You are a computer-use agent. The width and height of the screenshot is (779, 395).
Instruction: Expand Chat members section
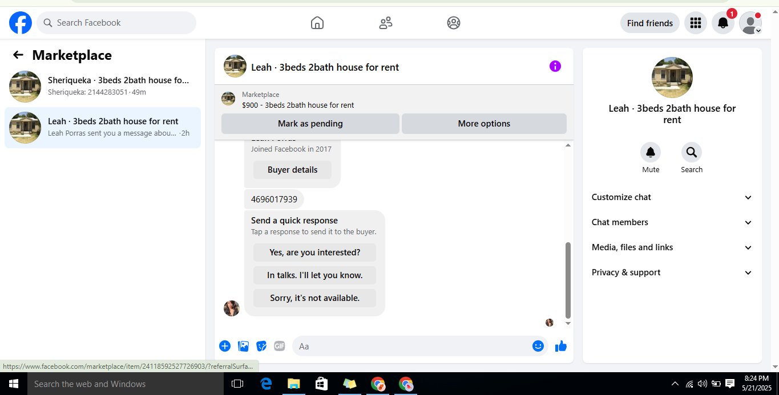(x=672, y=222)
